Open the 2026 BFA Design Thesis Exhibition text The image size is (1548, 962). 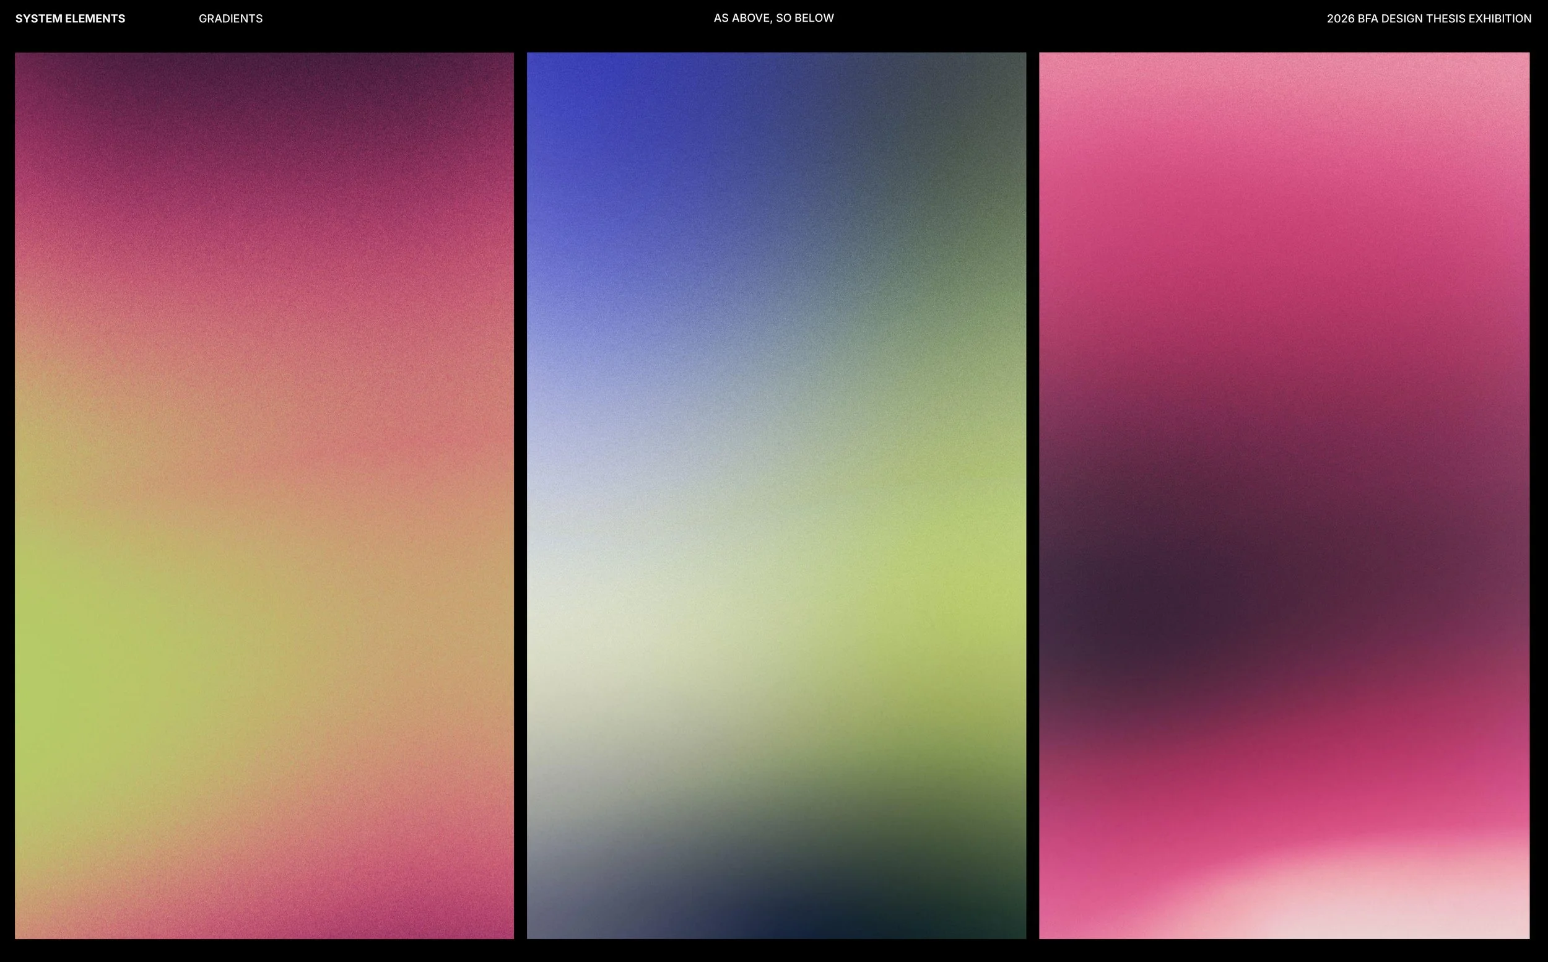pyautogui.click(x=1428, y=19)
